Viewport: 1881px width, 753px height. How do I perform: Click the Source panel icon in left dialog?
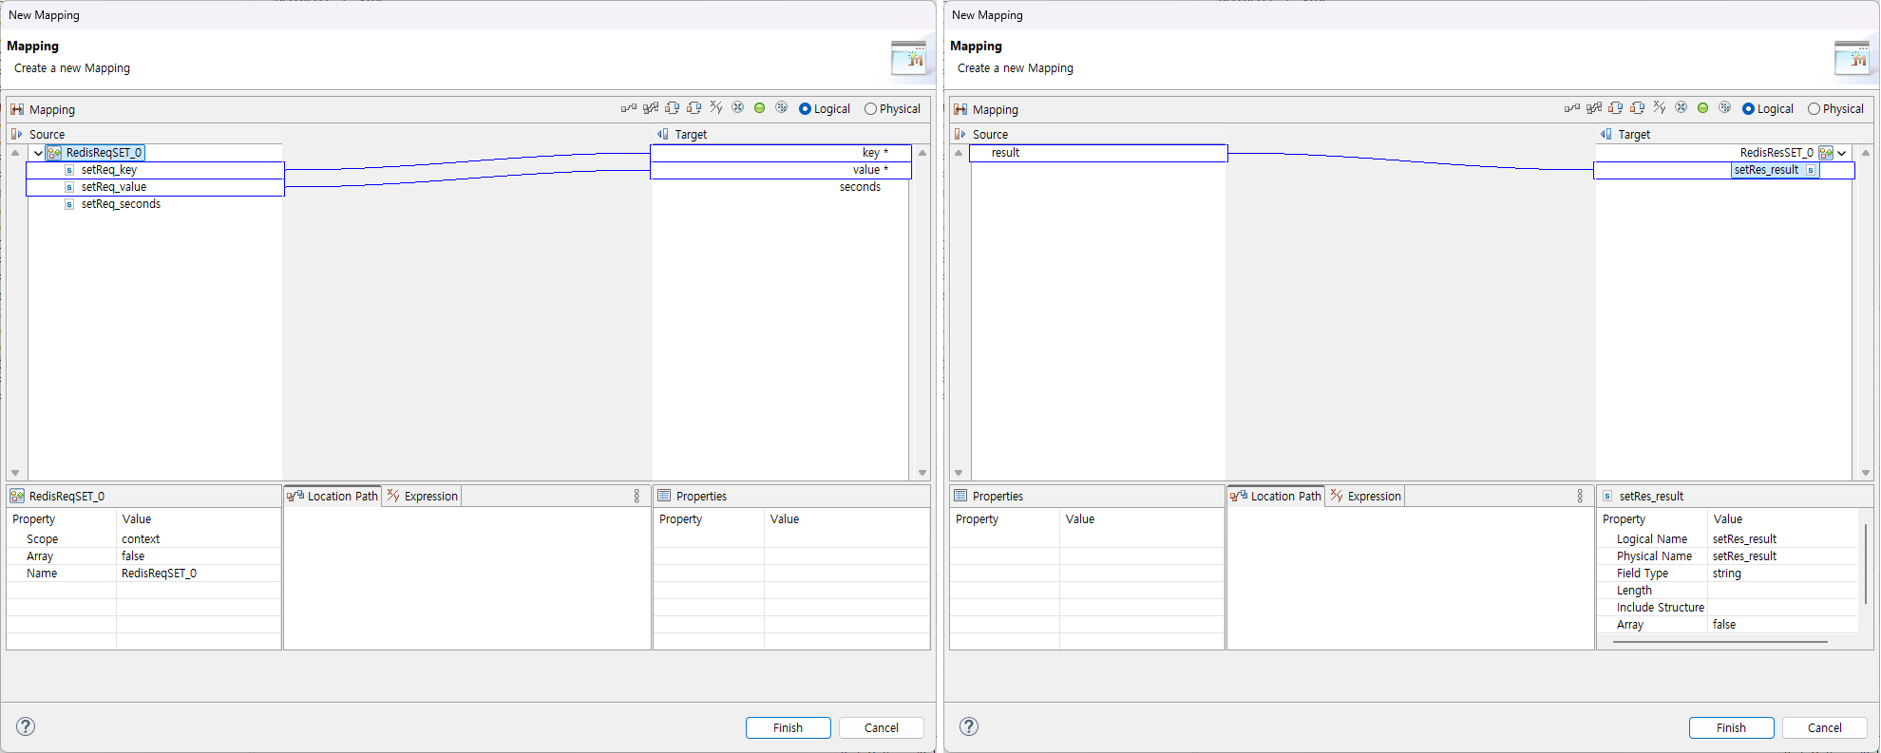[16, 134]
